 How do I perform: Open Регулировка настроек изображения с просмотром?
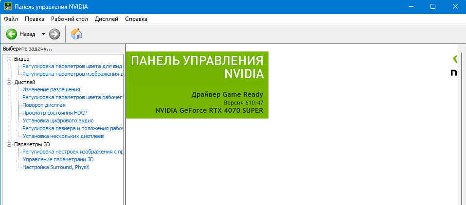(x=72, y=152)
